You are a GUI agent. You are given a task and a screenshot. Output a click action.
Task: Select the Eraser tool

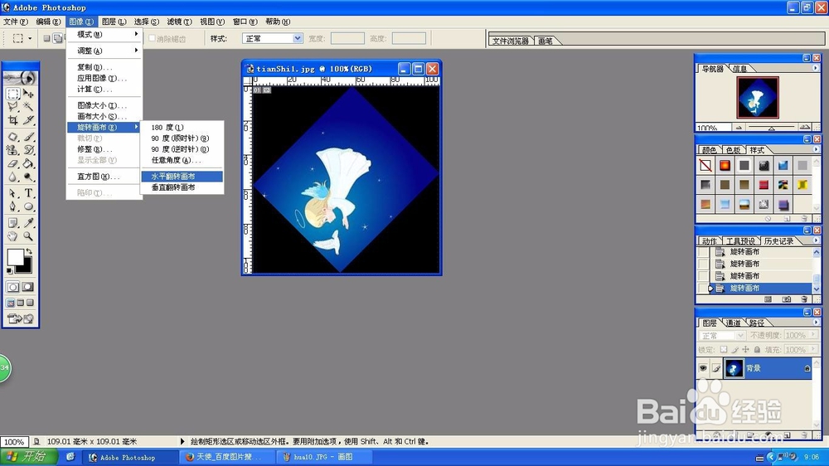coord(13,163)
